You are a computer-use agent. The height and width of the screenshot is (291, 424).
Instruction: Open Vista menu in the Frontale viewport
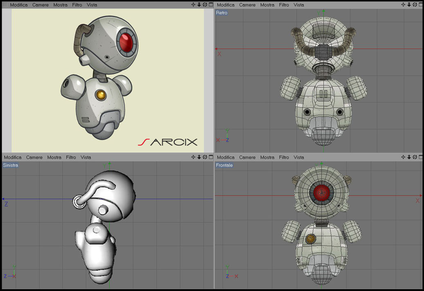[299, 158]
